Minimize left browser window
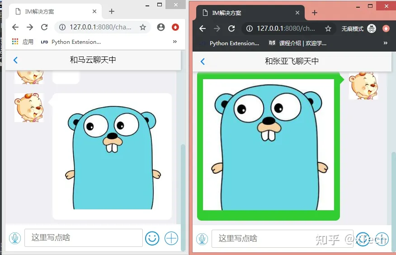Image resolution: width=396 pixels, height=255 pixels. coord(147,5)
